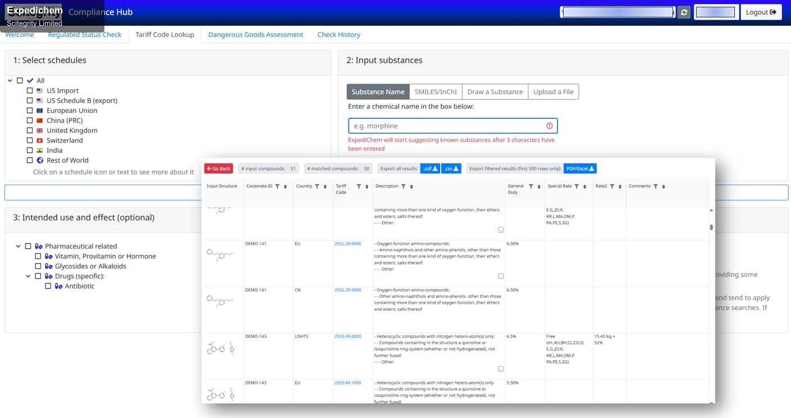
Task: Tick the Glycosides or Alkaloids checkbox
Action: (x=38, y=266)
